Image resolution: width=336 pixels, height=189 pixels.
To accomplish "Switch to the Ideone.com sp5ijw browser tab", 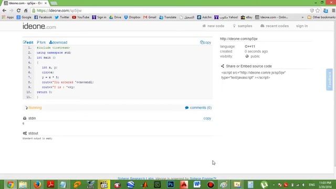I will tap(25, 3).
